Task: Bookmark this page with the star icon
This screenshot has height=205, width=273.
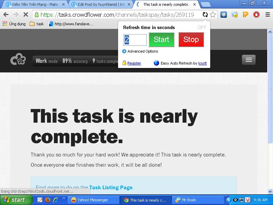Action: pyautogui.click(x=213, y=15)
